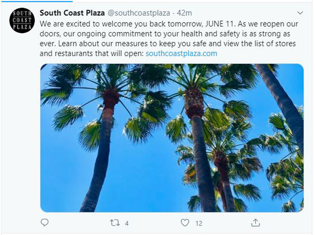Click the like count of 12
Viewport: 315px width, 235px height.
[x=198, y=223]
